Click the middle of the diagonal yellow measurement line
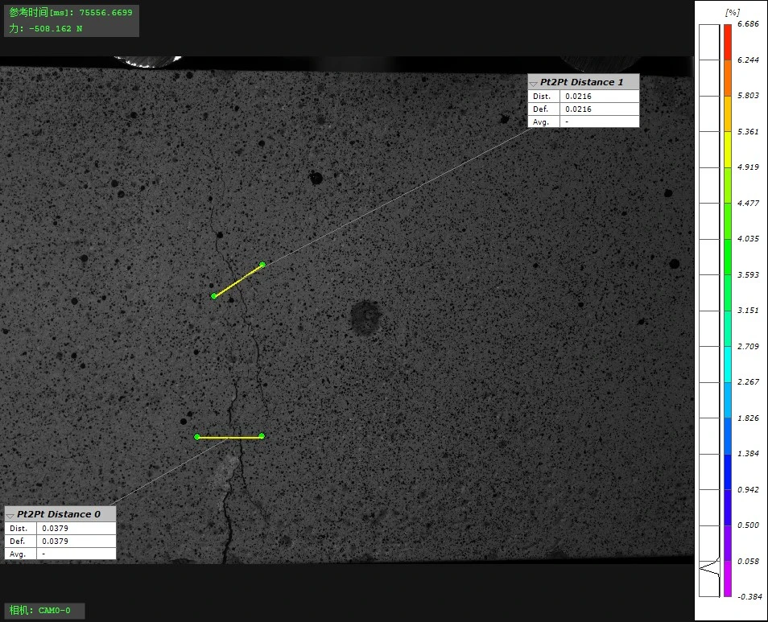Viewport: 768px width, 622px height. tap(238, 281)
